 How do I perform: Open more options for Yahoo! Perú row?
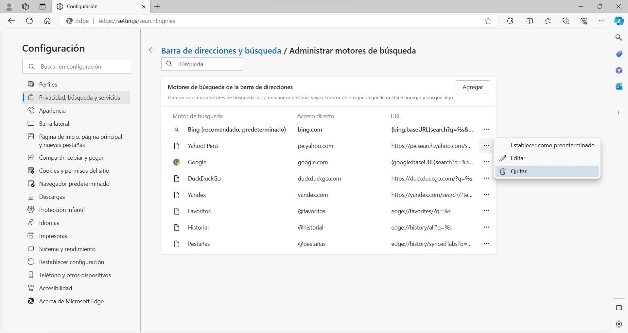pos(486,146)
